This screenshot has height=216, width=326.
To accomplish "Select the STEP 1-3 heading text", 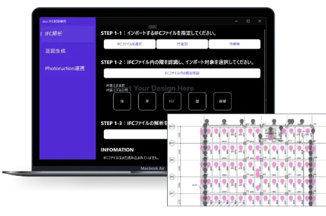I will coord(134,123).
